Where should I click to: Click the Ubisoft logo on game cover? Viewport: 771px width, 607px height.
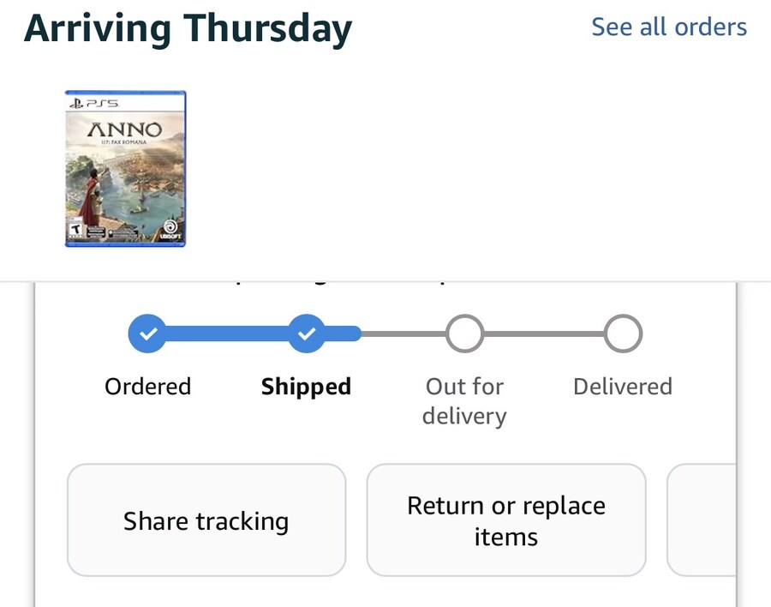point(171,232)
